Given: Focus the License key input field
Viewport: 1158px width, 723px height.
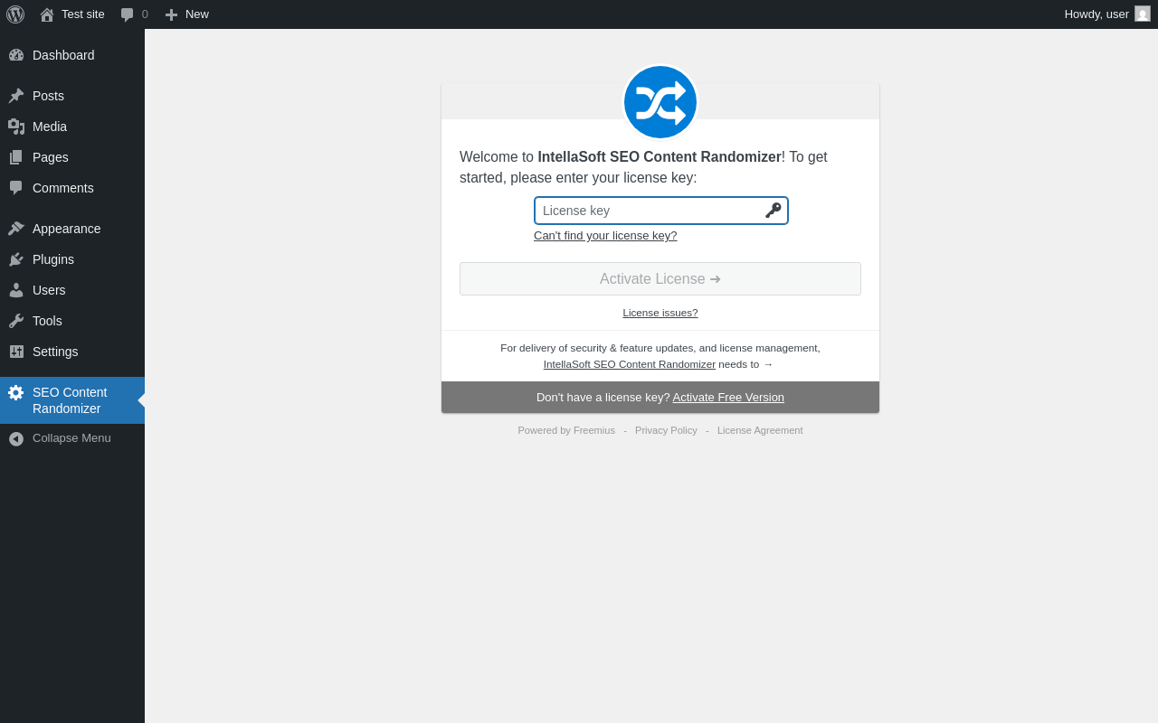Looking at the screenshot, I should 661,211.
